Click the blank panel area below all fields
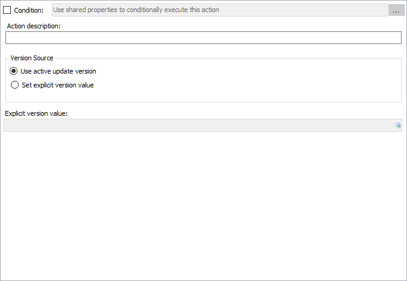This screenshot has width=407, height=281. pos(203,205)
